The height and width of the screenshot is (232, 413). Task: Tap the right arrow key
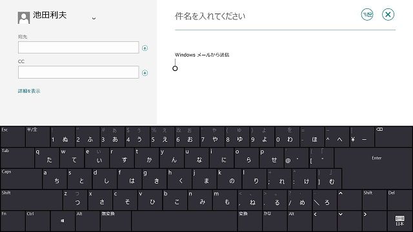point(374,221)
